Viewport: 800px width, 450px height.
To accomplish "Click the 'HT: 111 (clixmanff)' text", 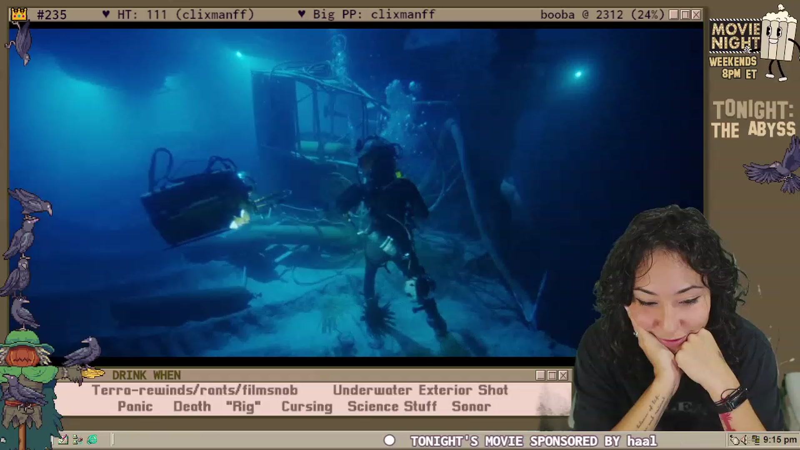I will click(186, 15).
